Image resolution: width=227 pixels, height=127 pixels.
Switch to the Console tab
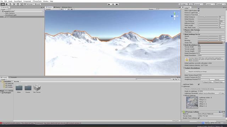coord(13,77)
